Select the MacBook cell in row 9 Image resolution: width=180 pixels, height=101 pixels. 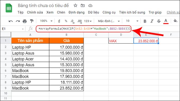[x=30, y=88]
